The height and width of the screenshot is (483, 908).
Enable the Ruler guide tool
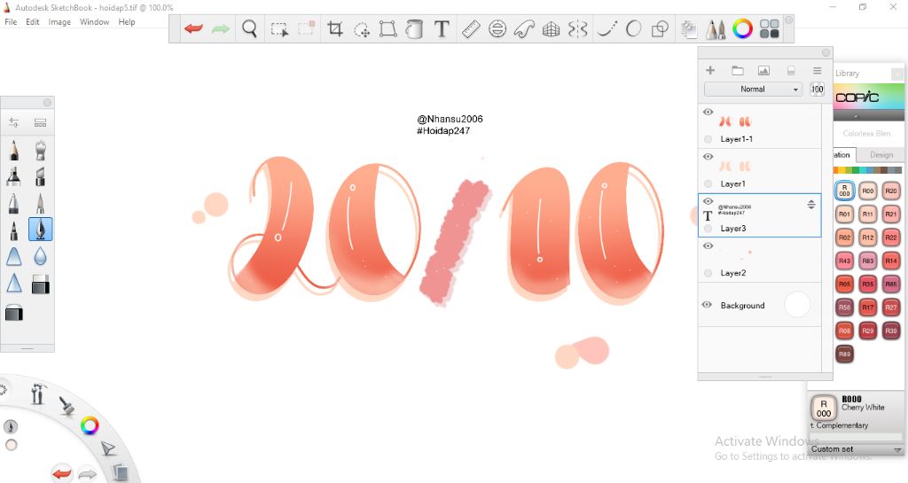click(471, 28)
